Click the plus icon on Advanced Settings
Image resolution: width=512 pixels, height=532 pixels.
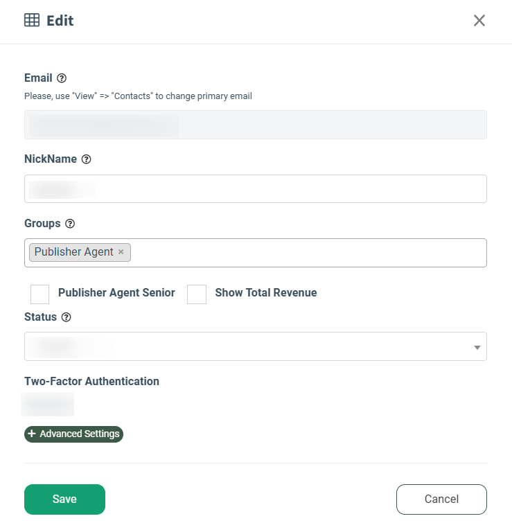[x=32, y=434]
